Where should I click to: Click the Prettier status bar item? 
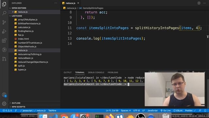[x=190, y=111]
